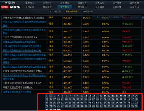Open 嘉实沪深300交易型 fund link
The image size is (144, 111).
pos(24,67)
